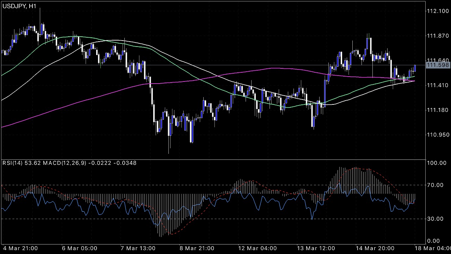Click the 111.180 price axis label
This screenshot has width=451, height=254.
click(x=438, y=110)
